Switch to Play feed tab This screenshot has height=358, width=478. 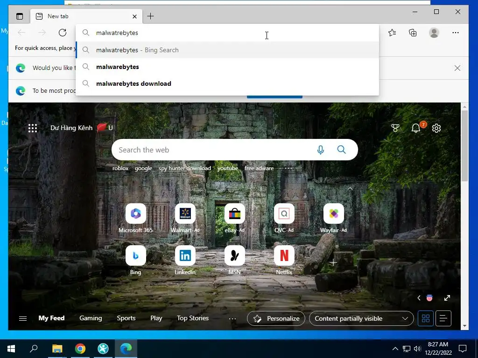click(156, 318)
